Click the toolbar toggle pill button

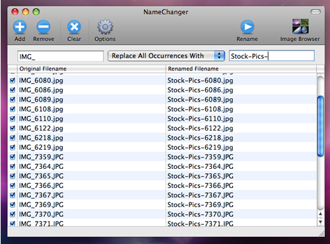[315, 12]
